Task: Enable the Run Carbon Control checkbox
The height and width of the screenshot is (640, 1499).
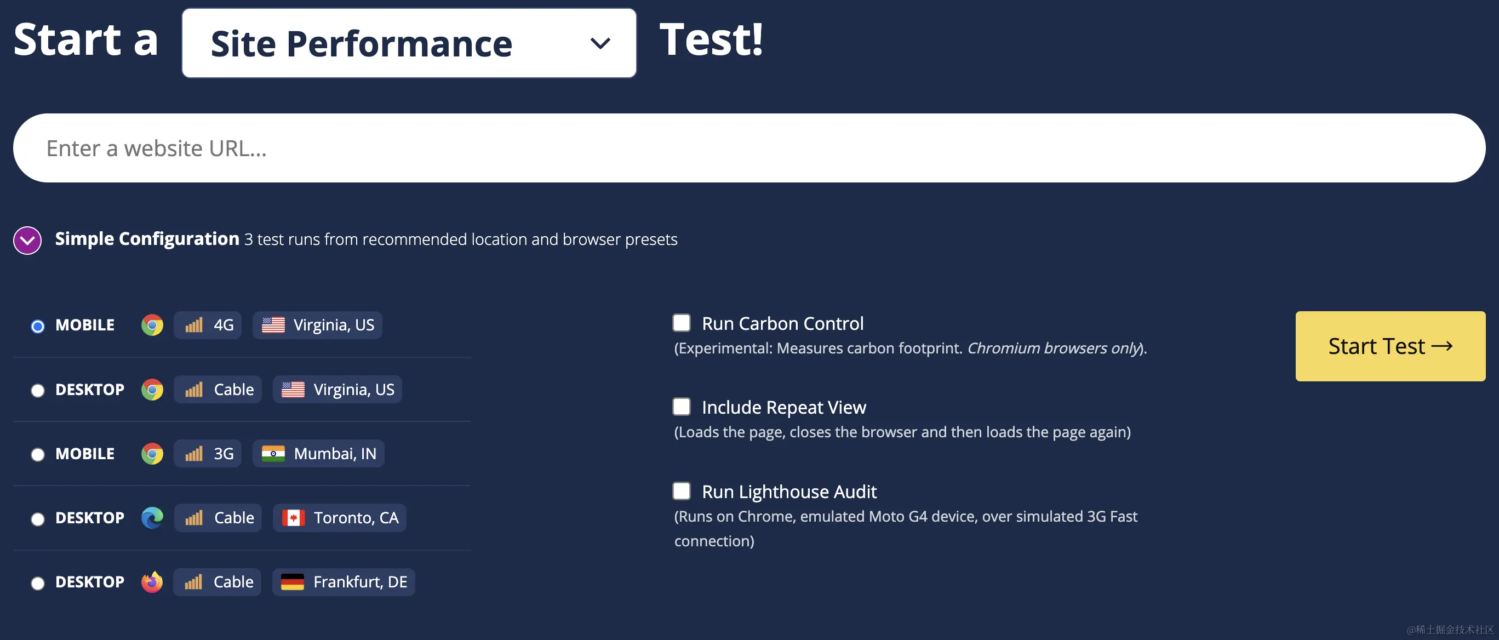Action: (x=682, y=323)
